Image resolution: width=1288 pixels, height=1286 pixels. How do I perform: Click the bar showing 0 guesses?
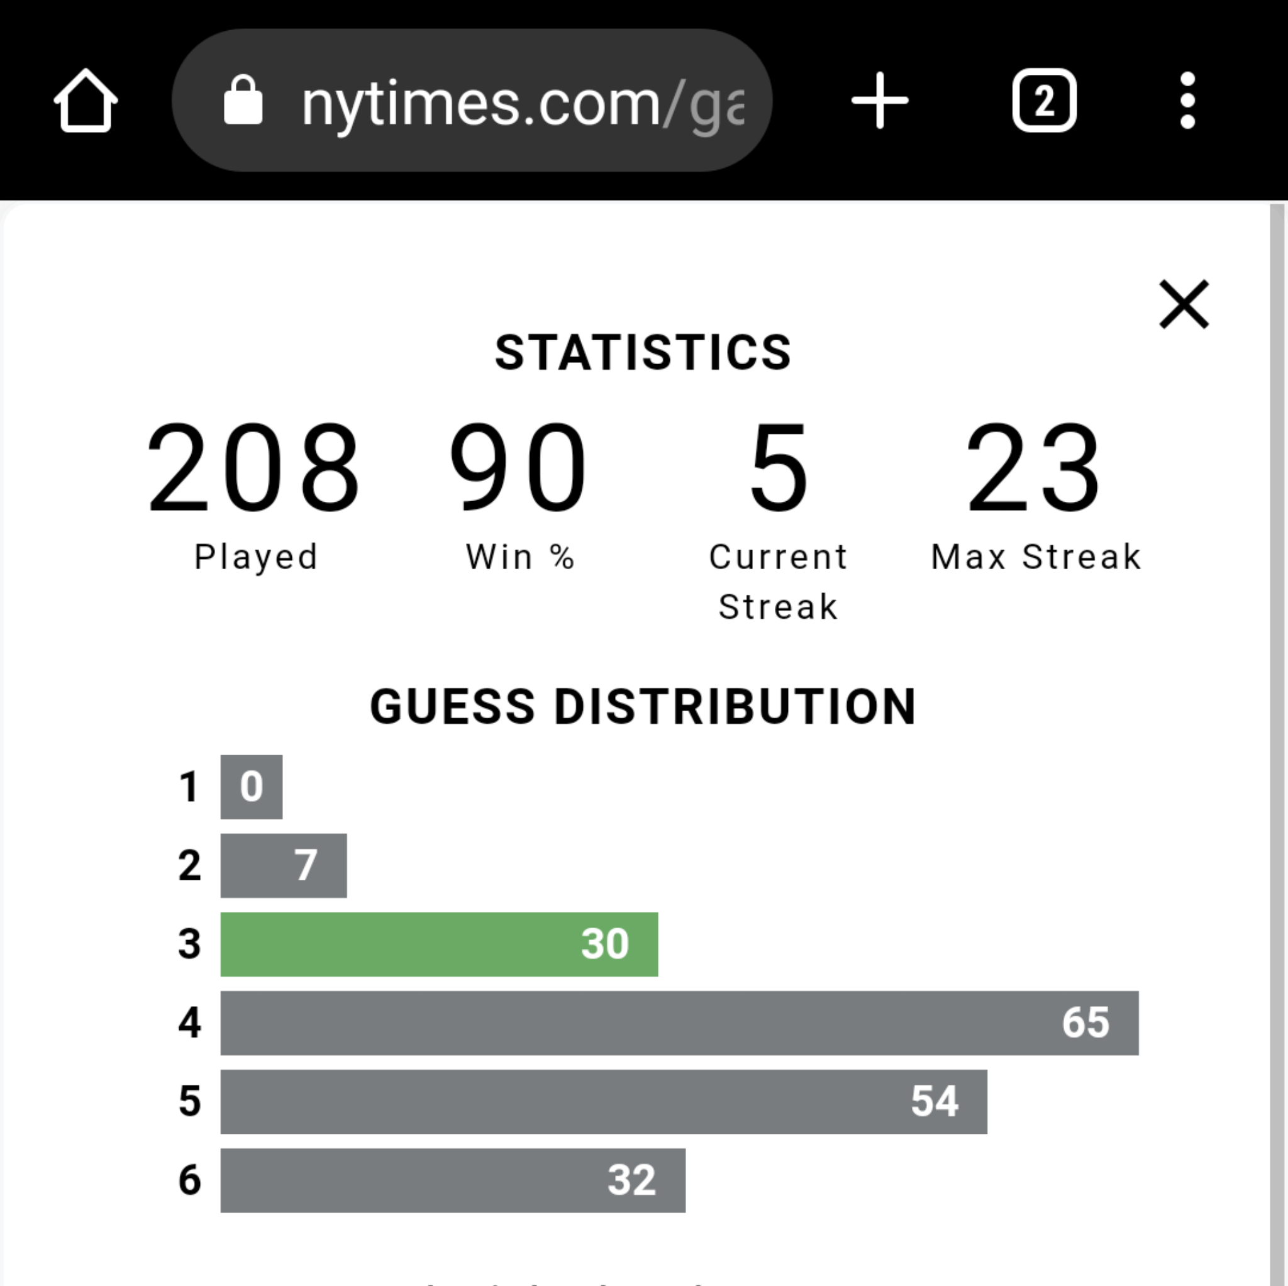pos(252,787)
